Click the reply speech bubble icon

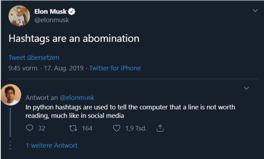coord(29,128)
